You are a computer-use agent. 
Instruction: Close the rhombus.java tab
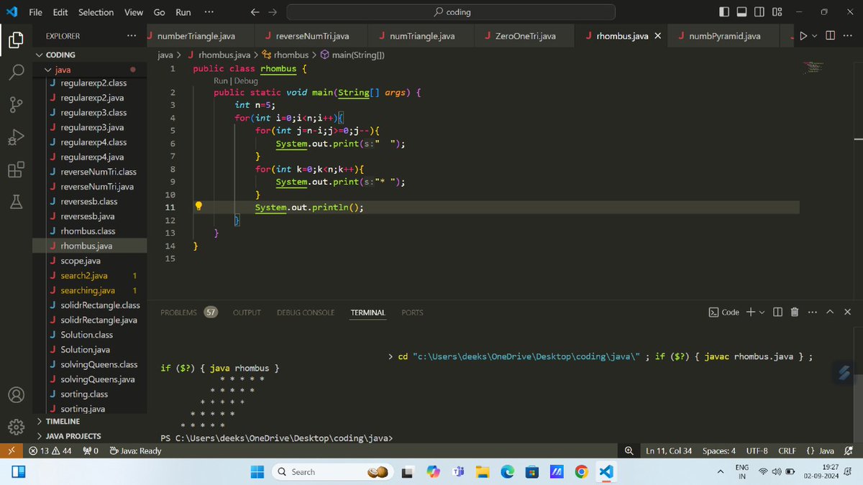pos(657,36)
